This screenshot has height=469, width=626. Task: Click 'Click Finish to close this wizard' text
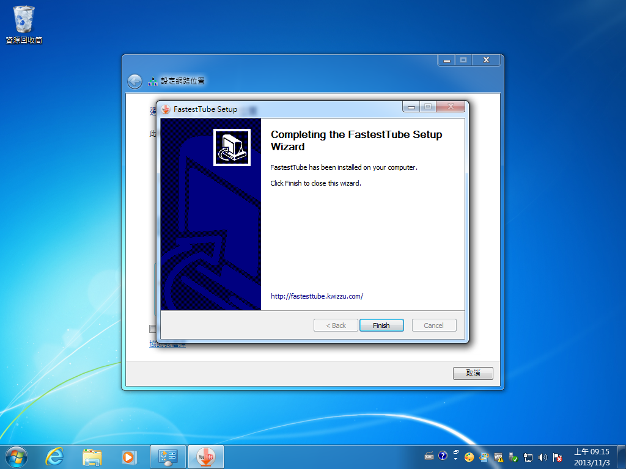point(316,183)
